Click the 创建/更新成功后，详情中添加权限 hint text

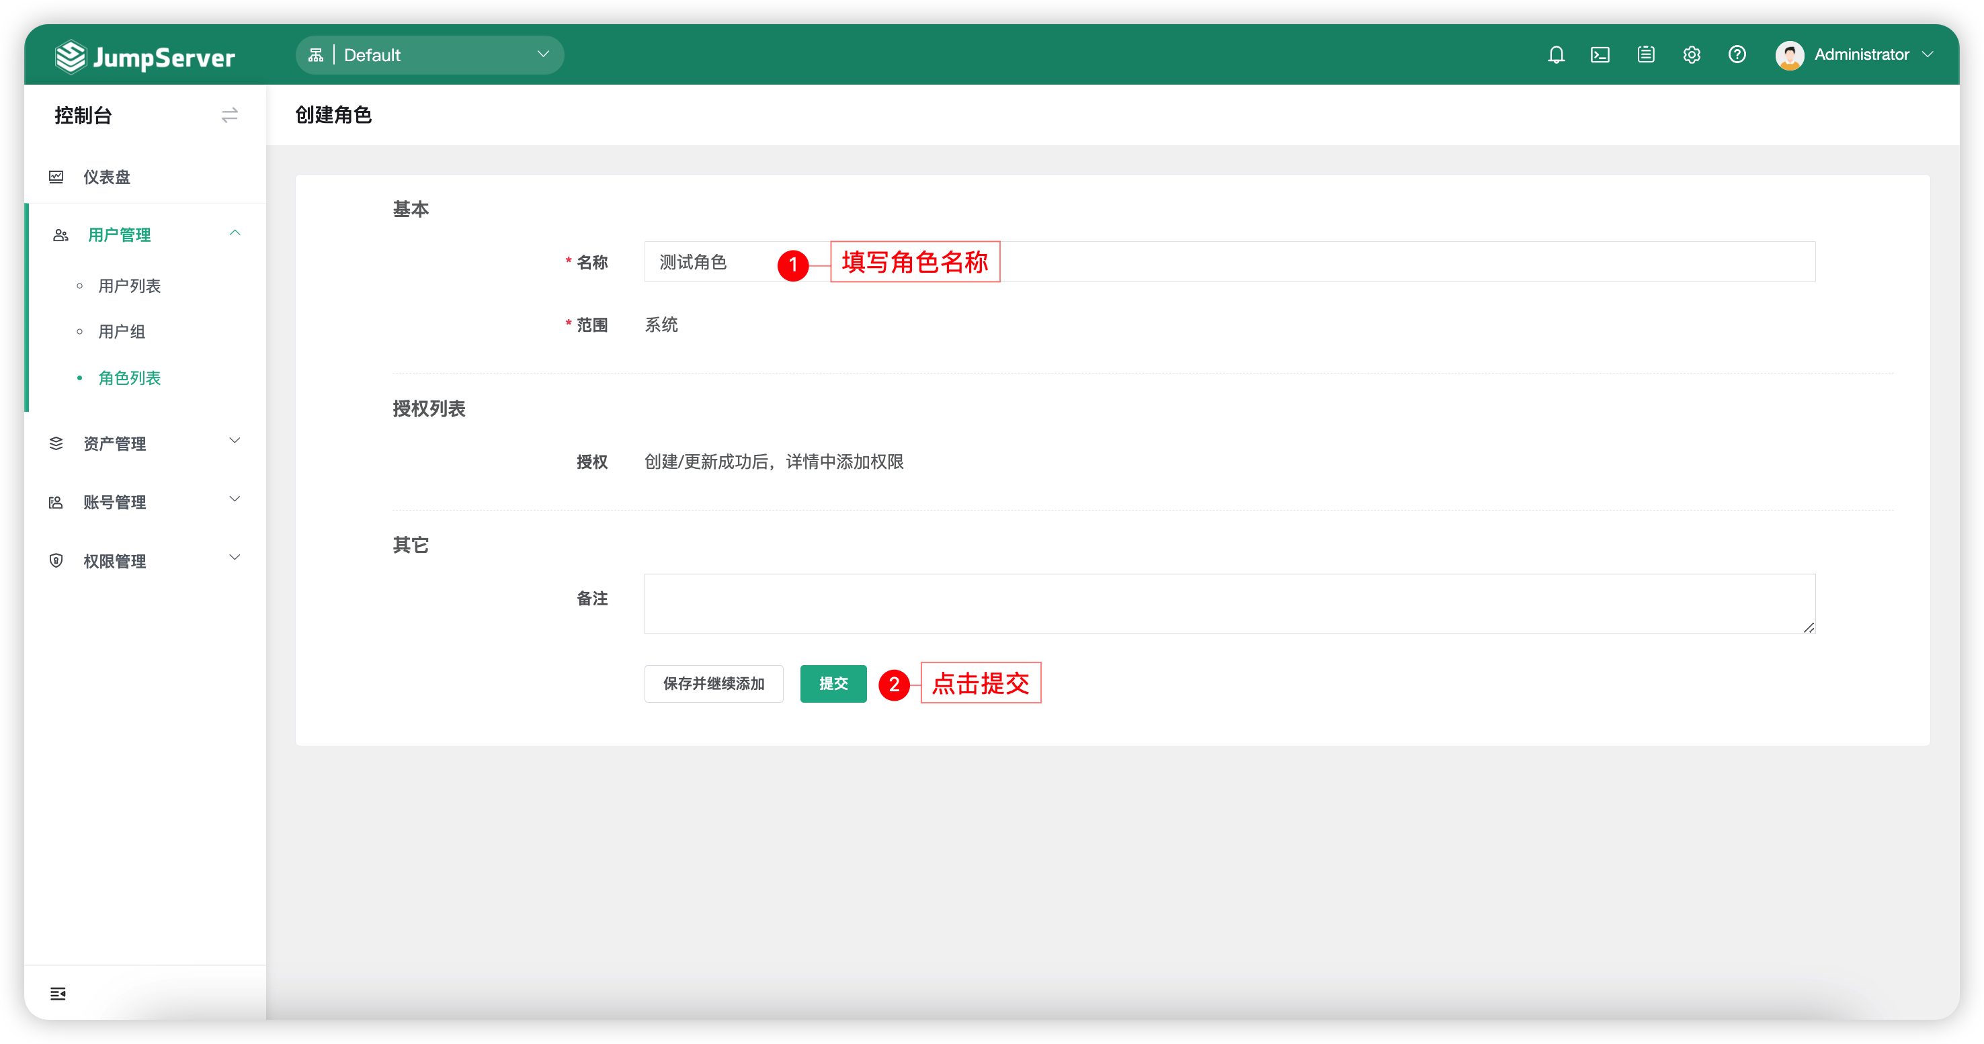pos(774,462)
